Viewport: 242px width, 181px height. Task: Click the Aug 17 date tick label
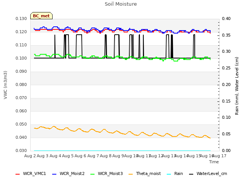point(220,156)
